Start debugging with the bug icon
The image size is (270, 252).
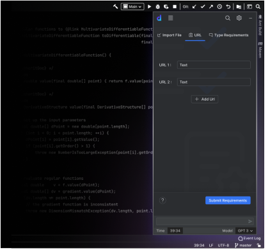pos(157,6)
